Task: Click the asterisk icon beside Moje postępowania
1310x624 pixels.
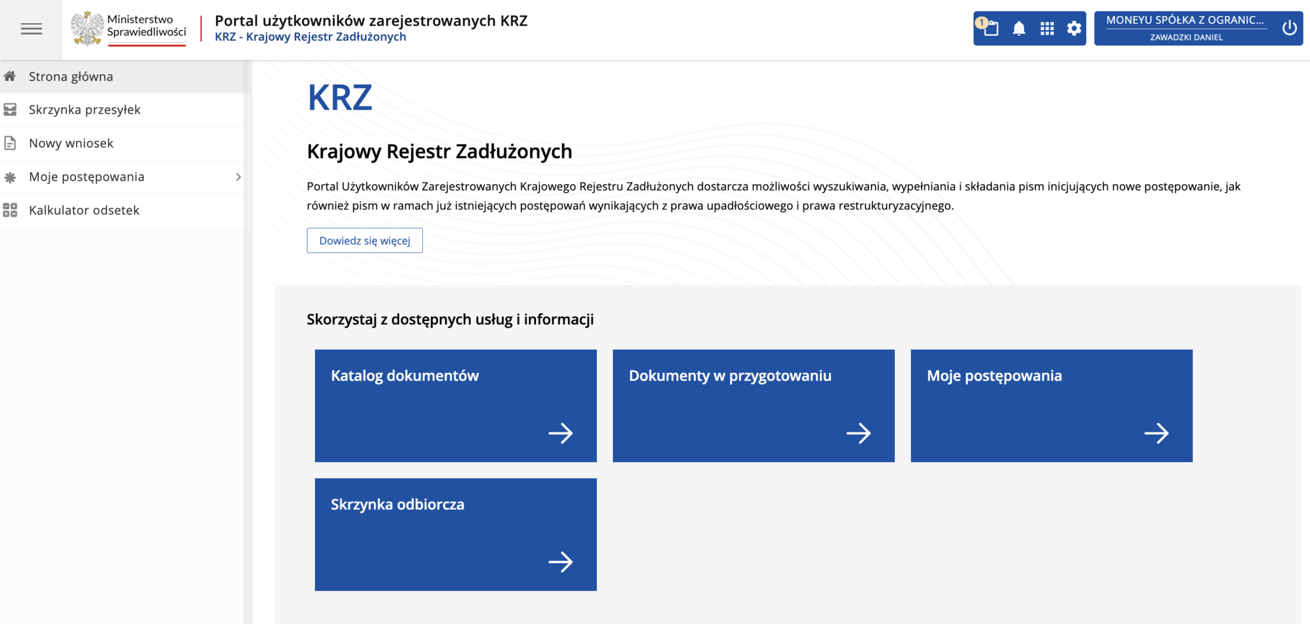Action: coord(10,177)
